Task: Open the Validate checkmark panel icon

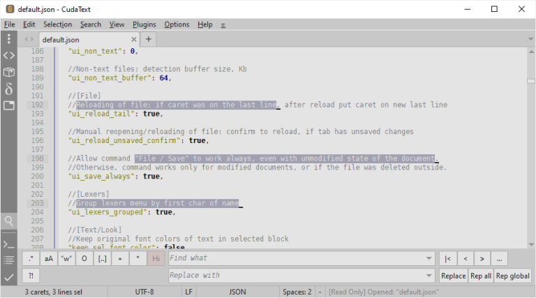Action: [x=9, y=277]
